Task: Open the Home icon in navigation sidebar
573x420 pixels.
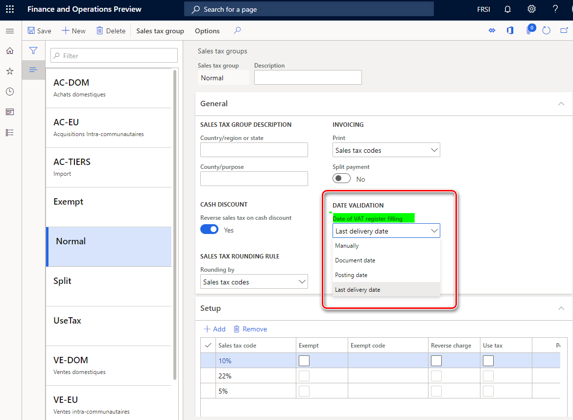Action: 9,50
